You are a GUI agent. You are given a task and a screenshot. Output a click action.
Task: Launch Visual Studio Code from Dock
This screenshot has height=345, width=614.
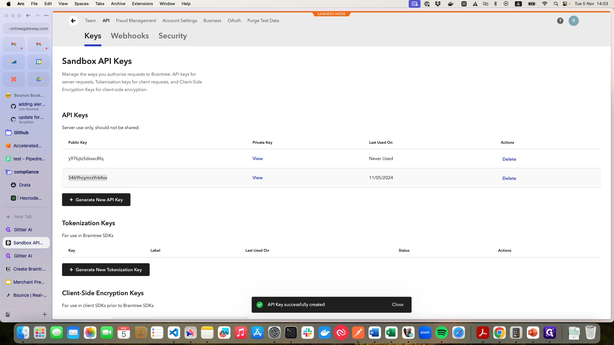(x=174, y=333)
